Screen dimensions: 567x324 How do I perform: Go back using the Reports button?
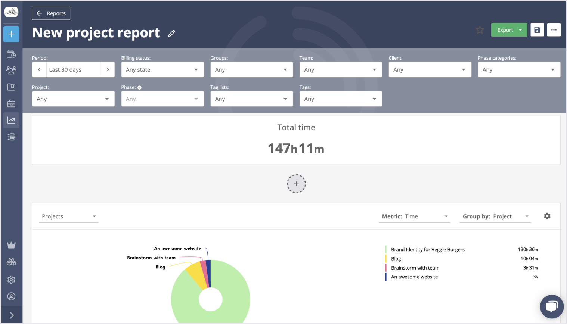coord(51,13)
